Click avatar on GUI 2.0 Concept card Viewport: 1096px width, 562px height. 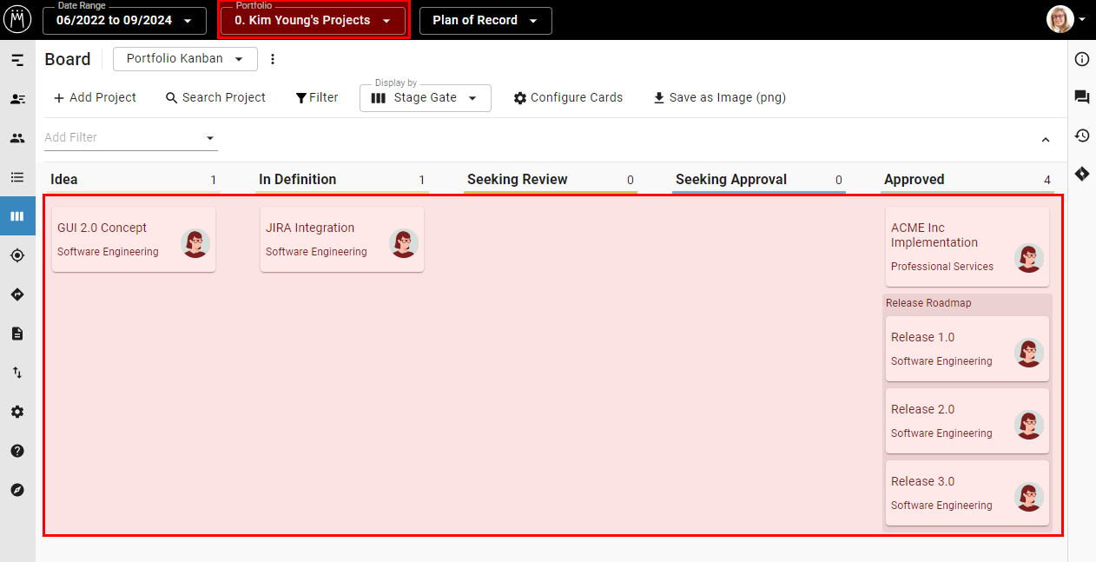195,243
